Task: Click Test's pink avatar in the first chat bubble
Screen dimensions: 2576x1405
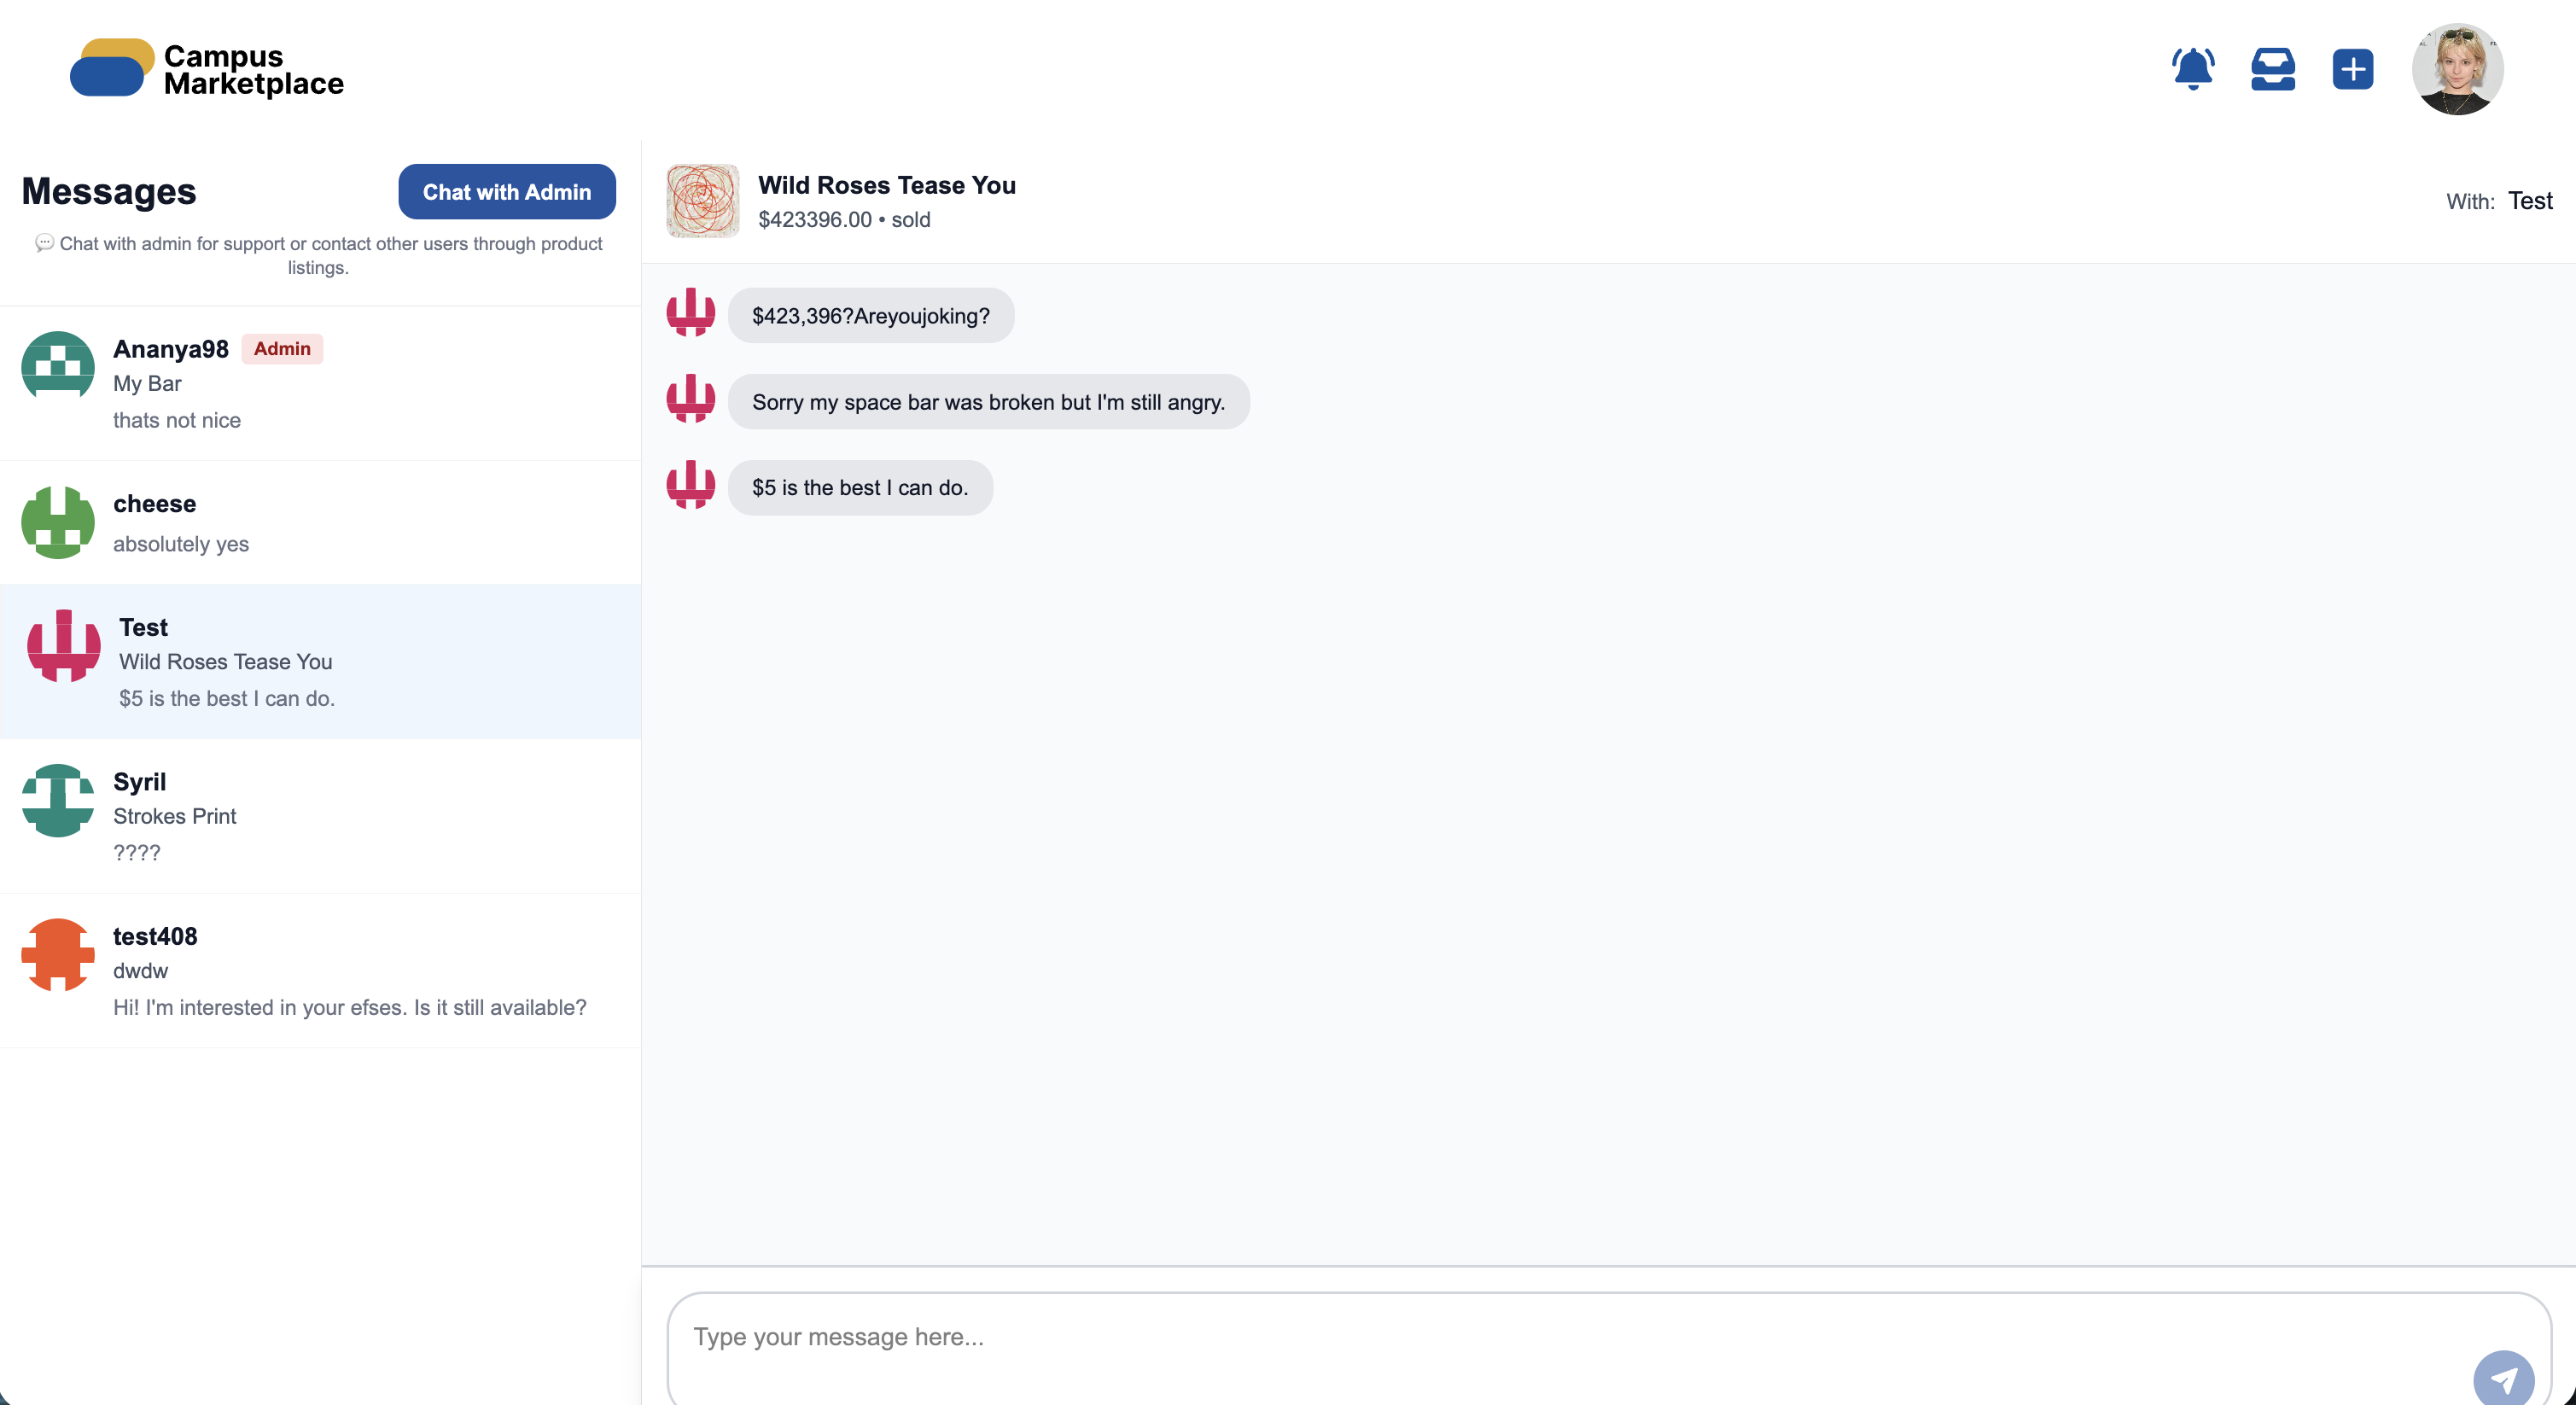Action: click(691, 313)
